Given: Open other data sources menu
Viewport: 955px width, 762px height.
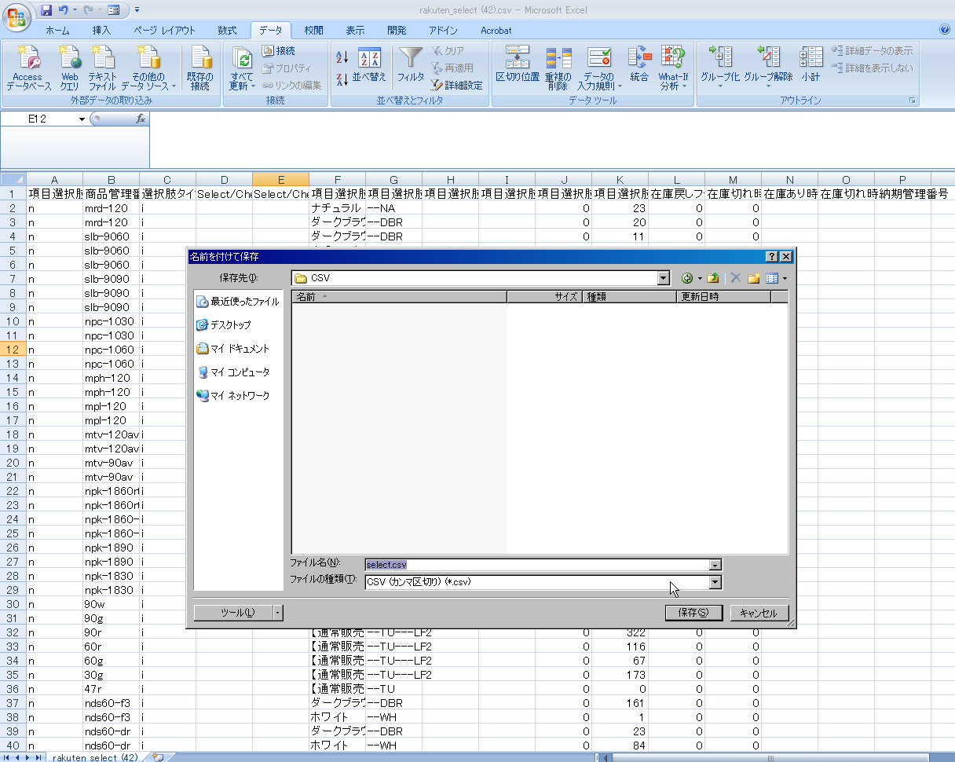Looking at the screenshot, I should 148,68.
